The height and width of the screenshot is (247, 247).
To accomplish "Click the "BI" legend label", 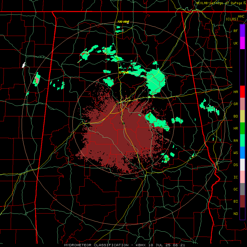I will coord(235,201).
